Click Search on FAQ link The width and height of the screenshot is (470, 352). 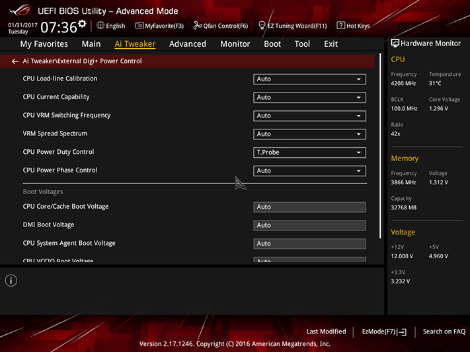[x=444, y=332]
